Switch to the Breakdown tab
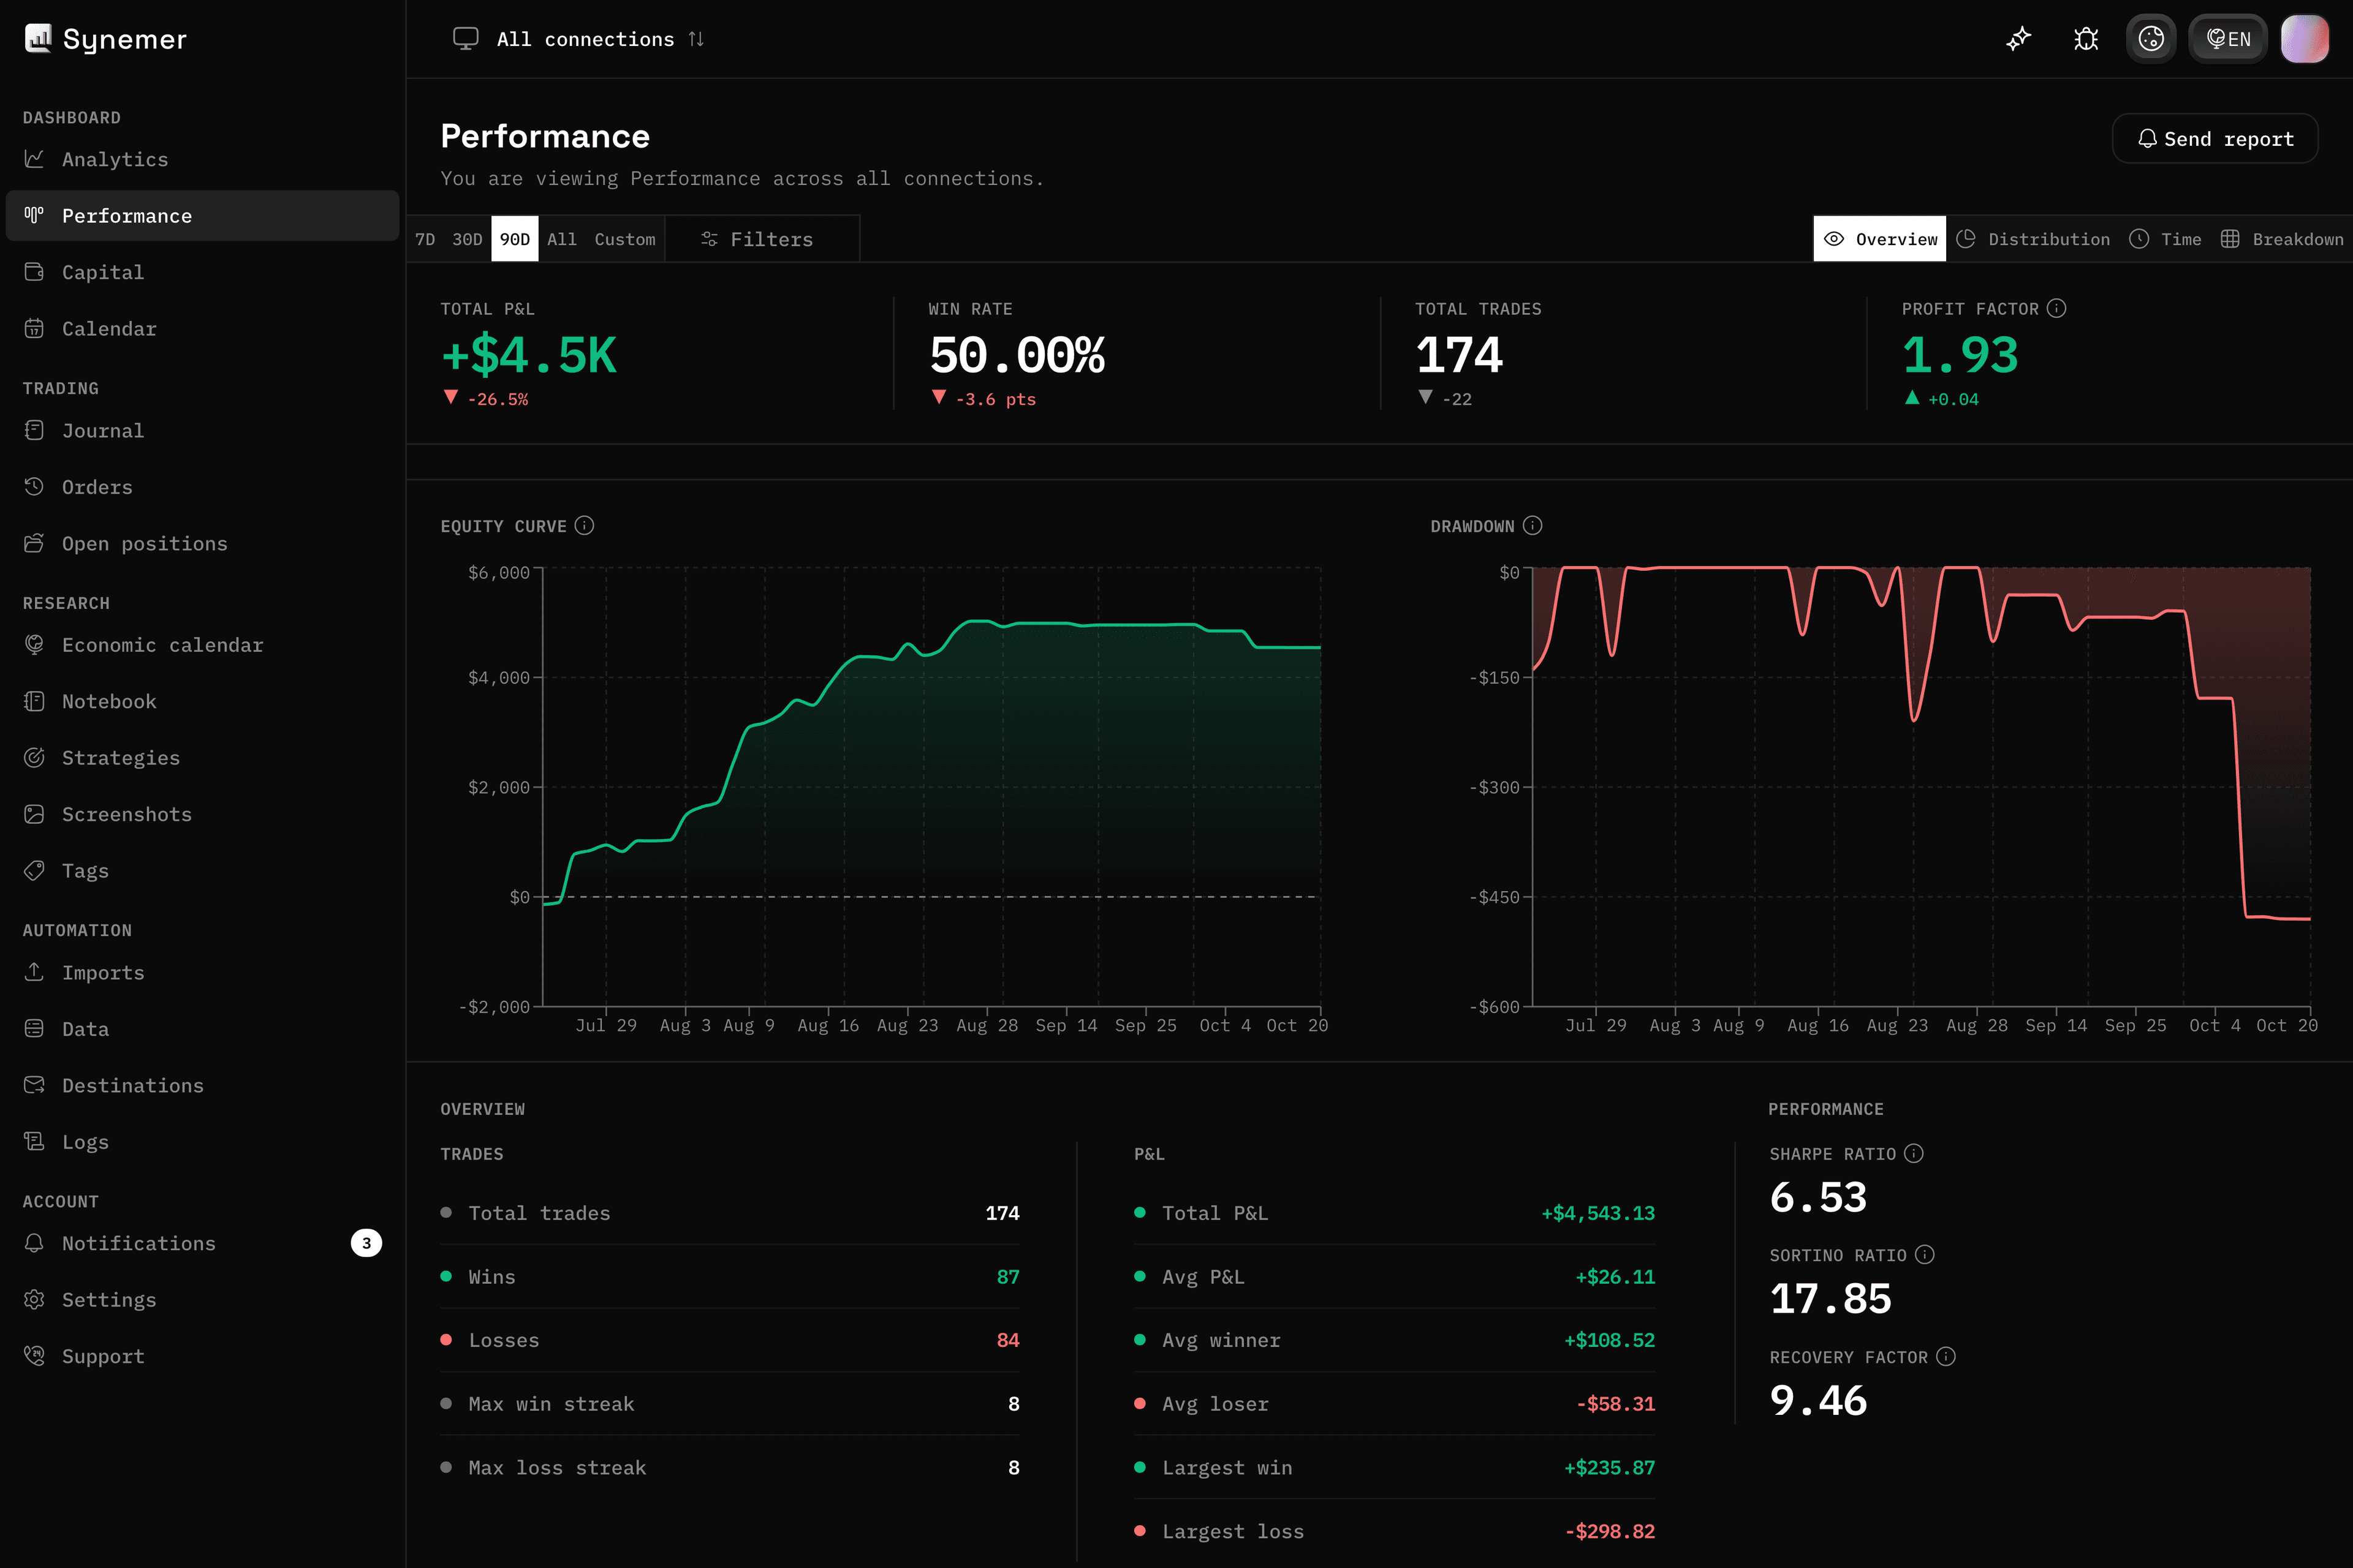The image size is (2353, 1568). click(2282, 239)
